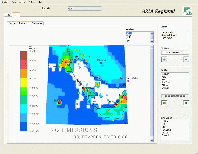Click the Scenario text field
This screenshot has width=198, height=154.
84,9
